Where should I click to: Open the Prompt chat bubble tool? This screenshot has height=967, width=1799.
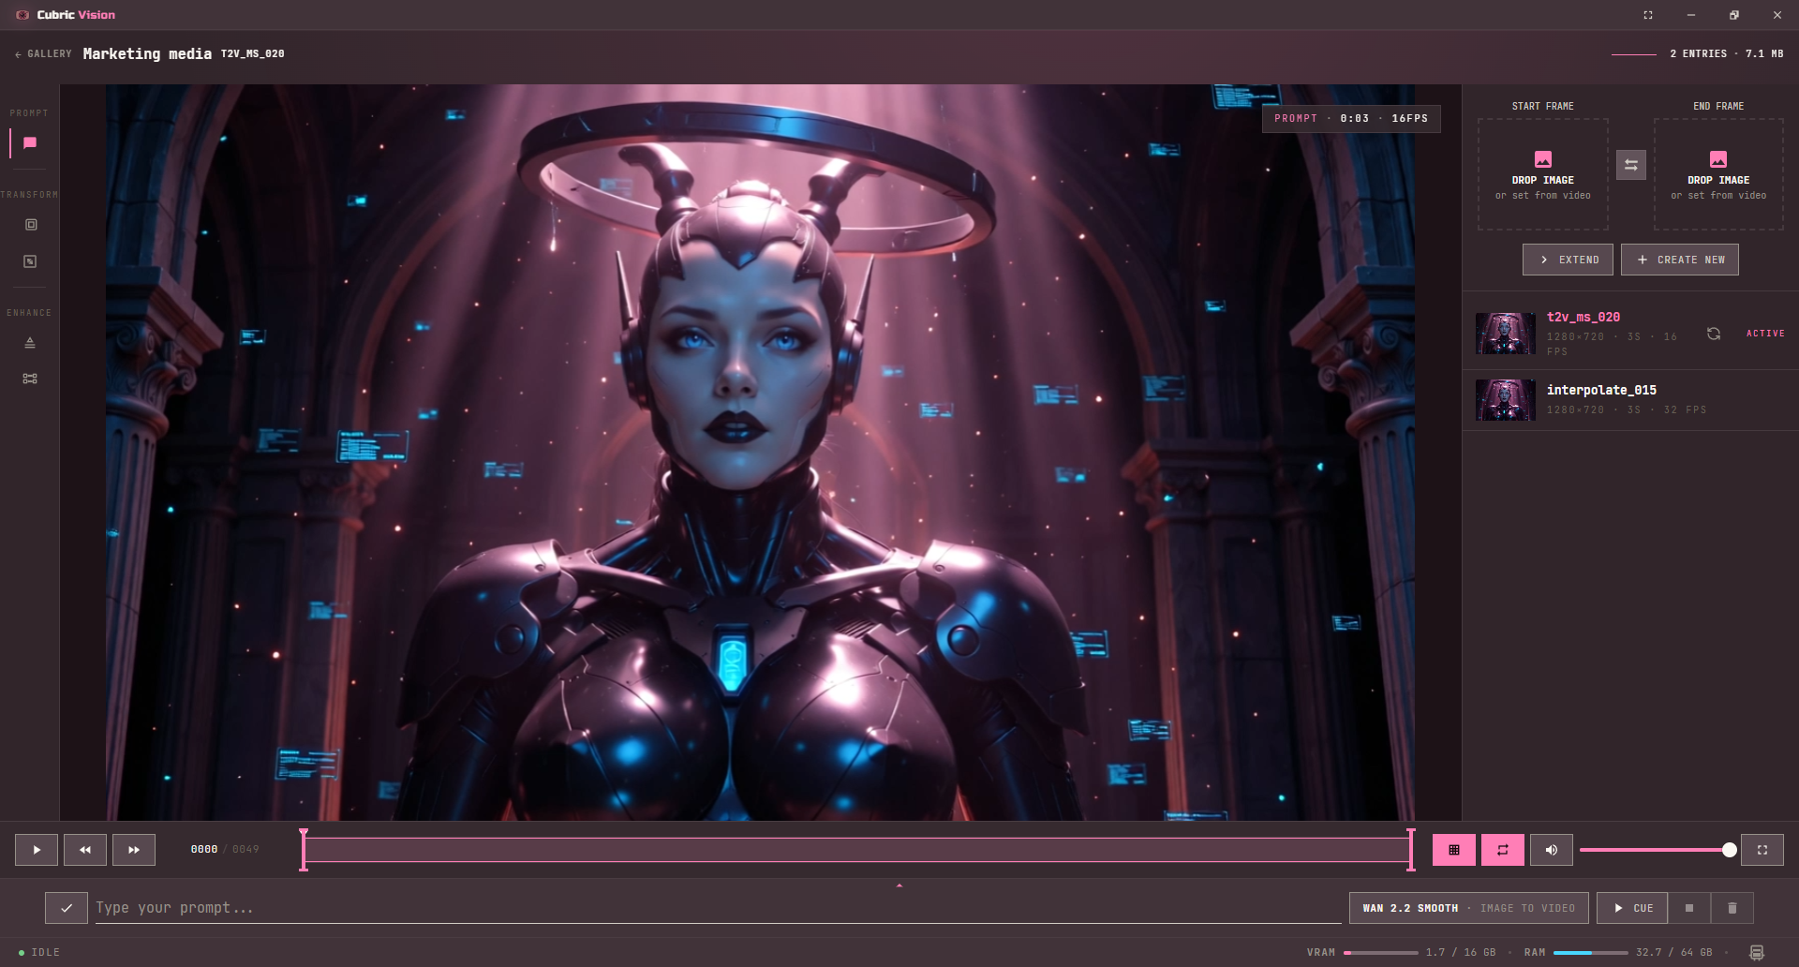30,143
